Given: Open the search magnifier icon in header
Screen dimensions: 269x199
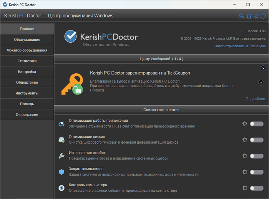Looking at the screenshot, I should point(242,16).
